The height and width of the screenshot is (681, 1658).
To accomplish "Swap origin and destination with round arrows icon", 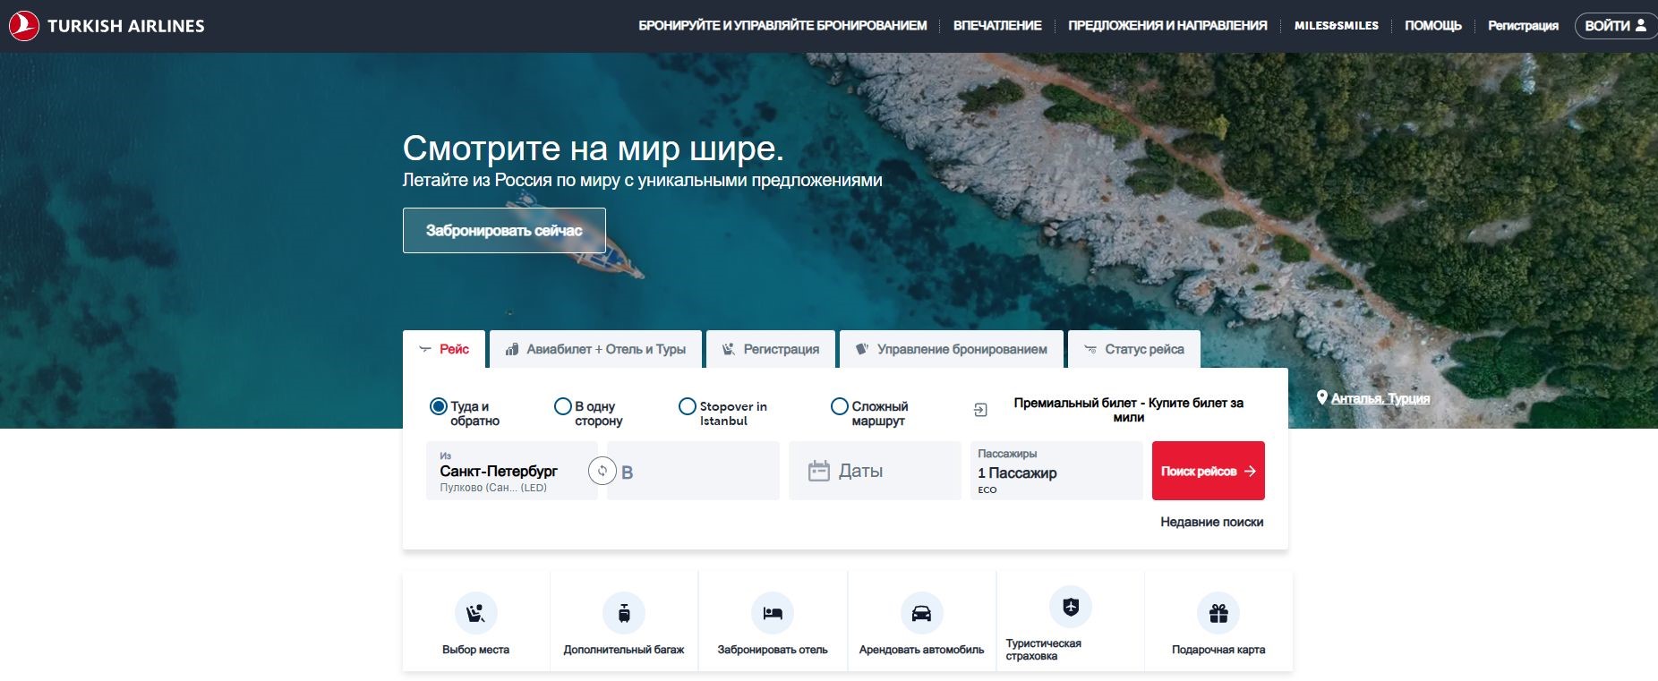I will (x=603, y=471).
